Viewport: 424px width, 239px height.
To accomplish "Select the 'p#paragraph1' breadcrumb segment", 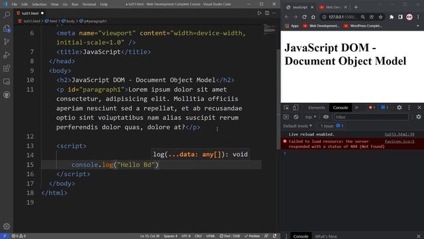I will point(93,21).
